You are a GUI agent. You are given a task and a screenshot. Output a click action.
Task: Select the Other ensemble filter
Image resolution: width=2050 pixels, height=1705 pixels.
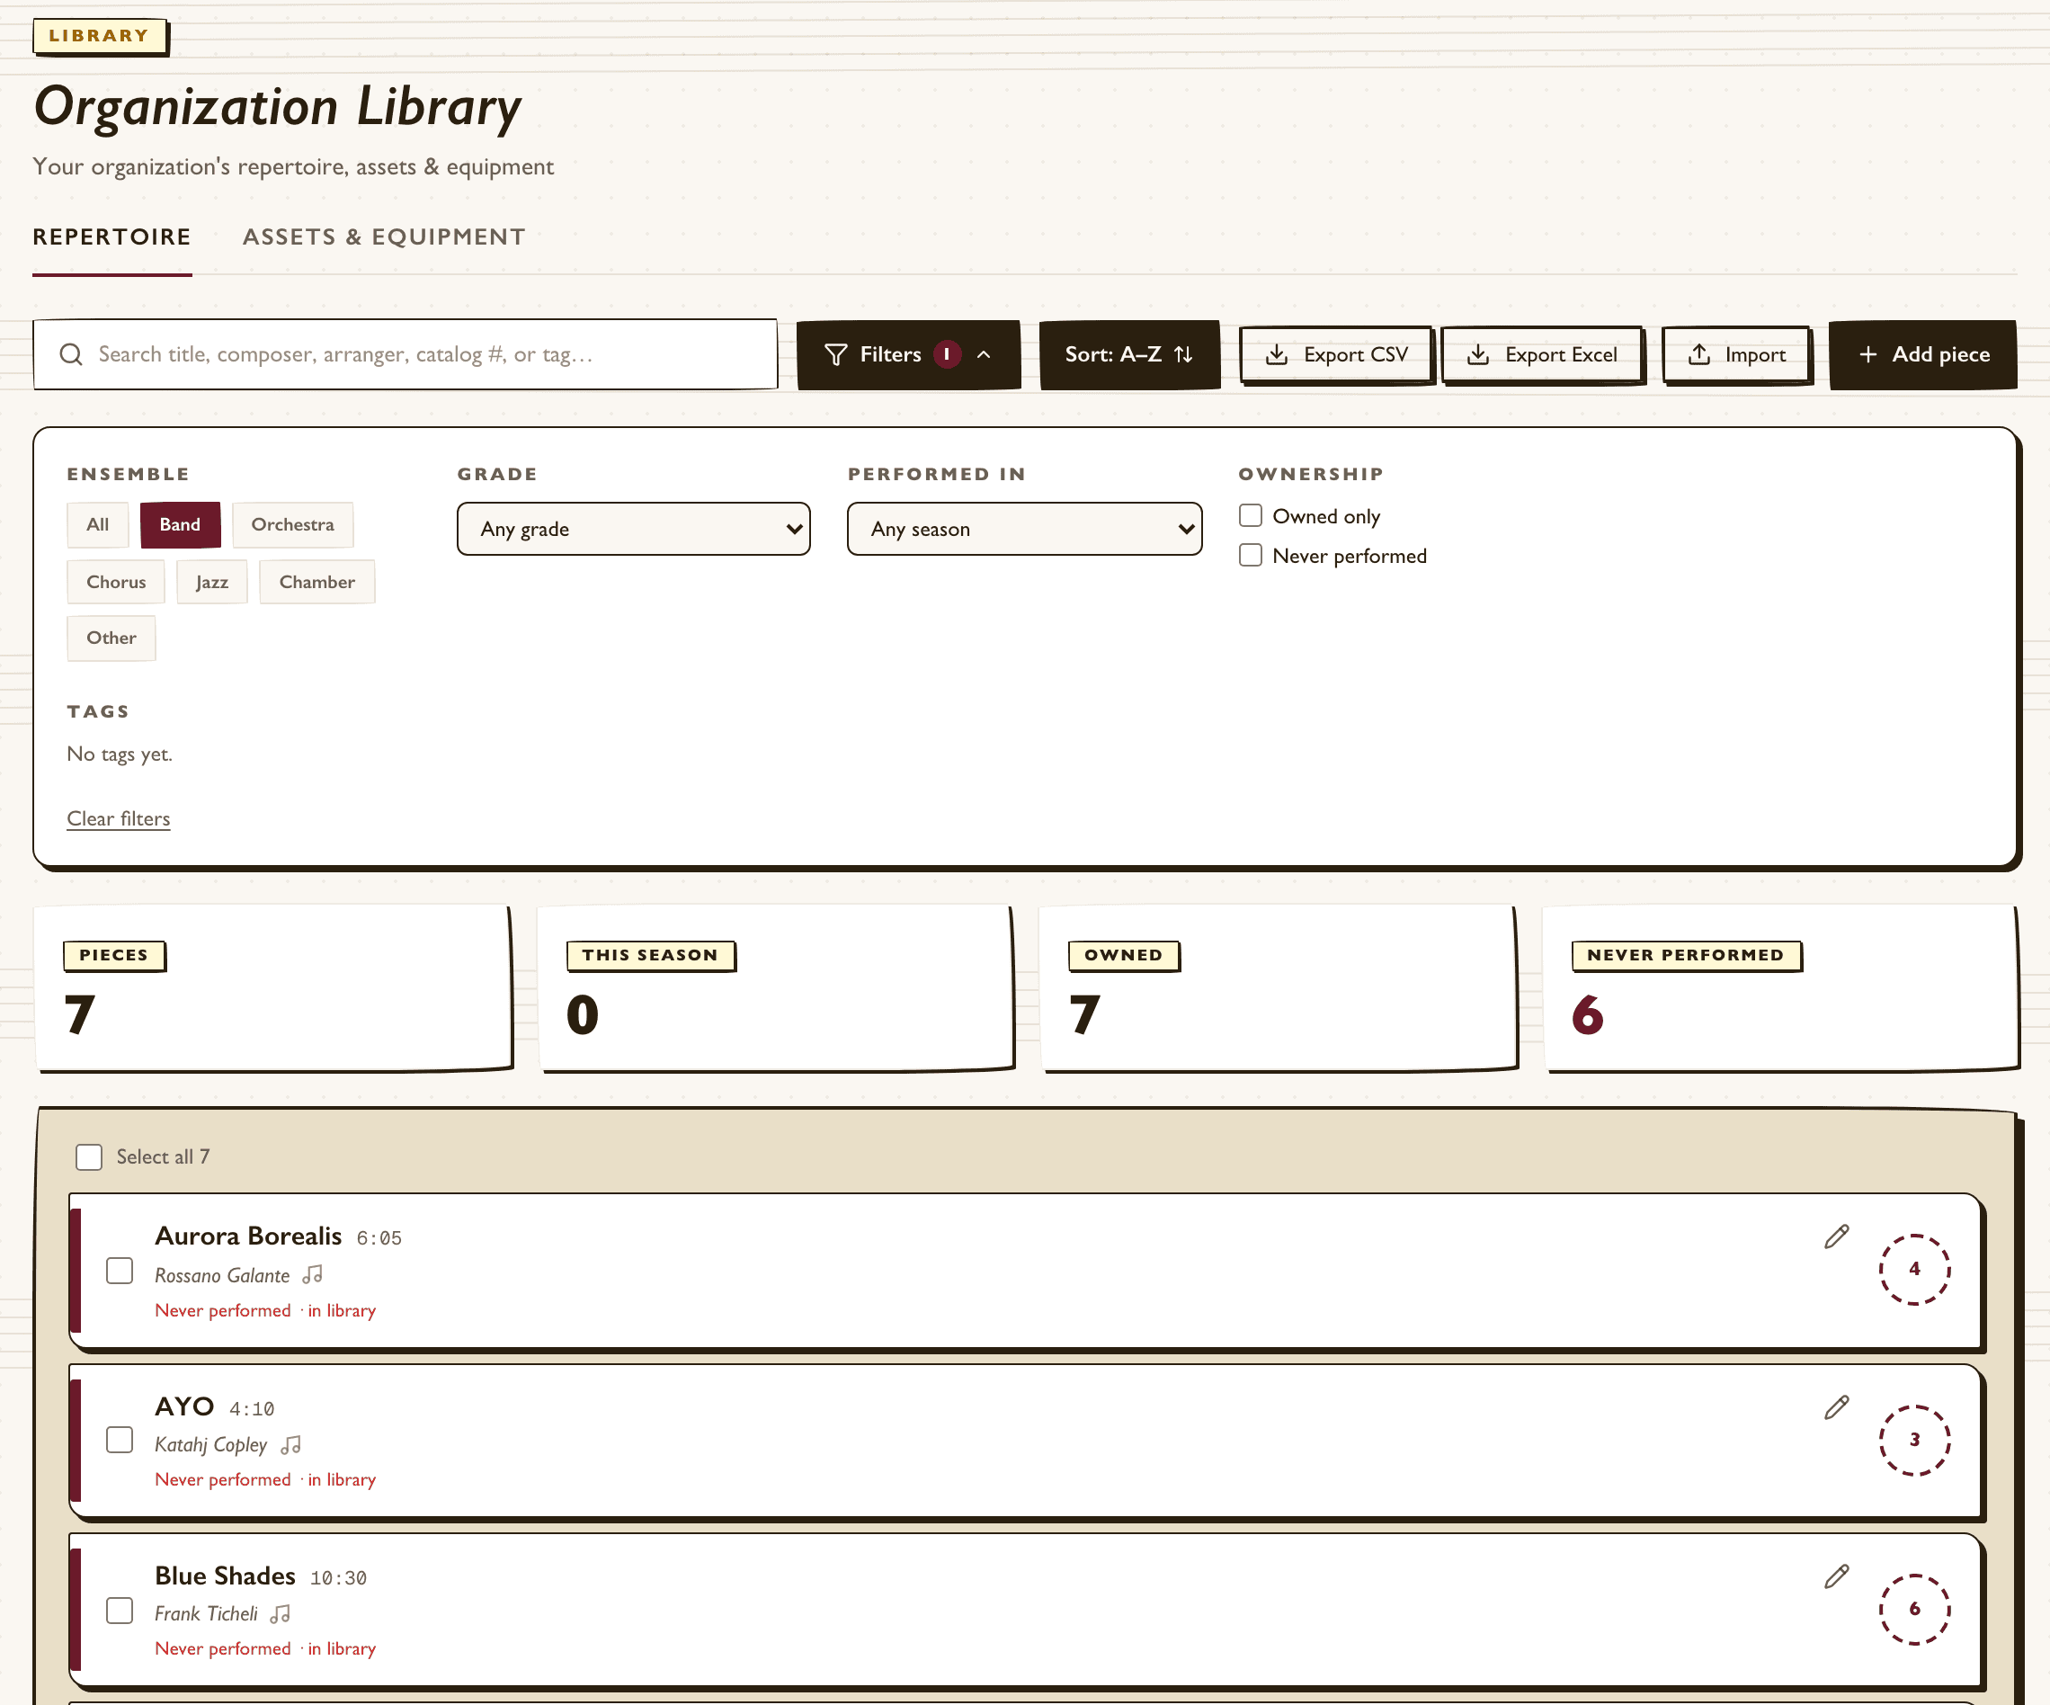pos(111,638)
